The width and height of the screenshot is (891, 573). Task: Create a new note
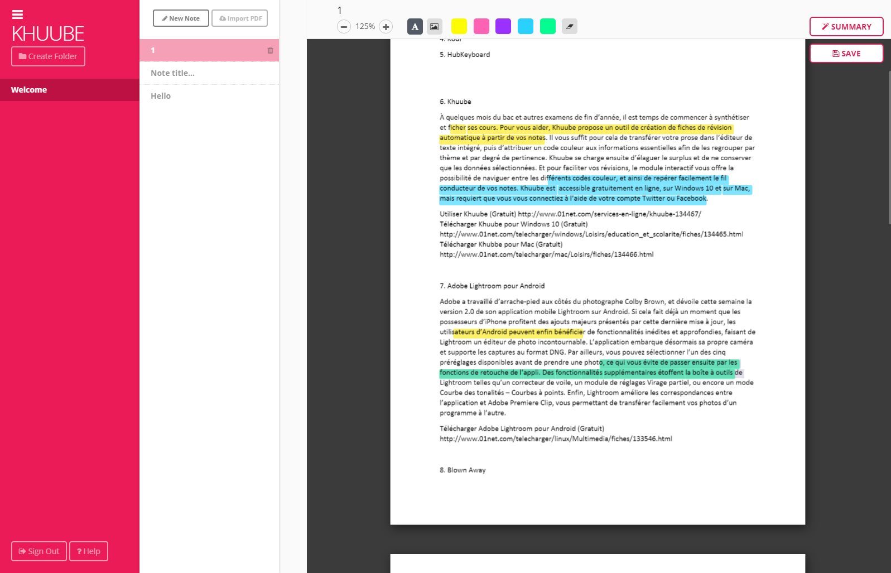tap(181, 18)
